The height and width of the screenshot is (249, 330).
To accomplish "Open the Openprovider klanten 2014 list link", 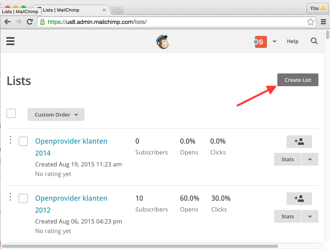I will [71, 147].
